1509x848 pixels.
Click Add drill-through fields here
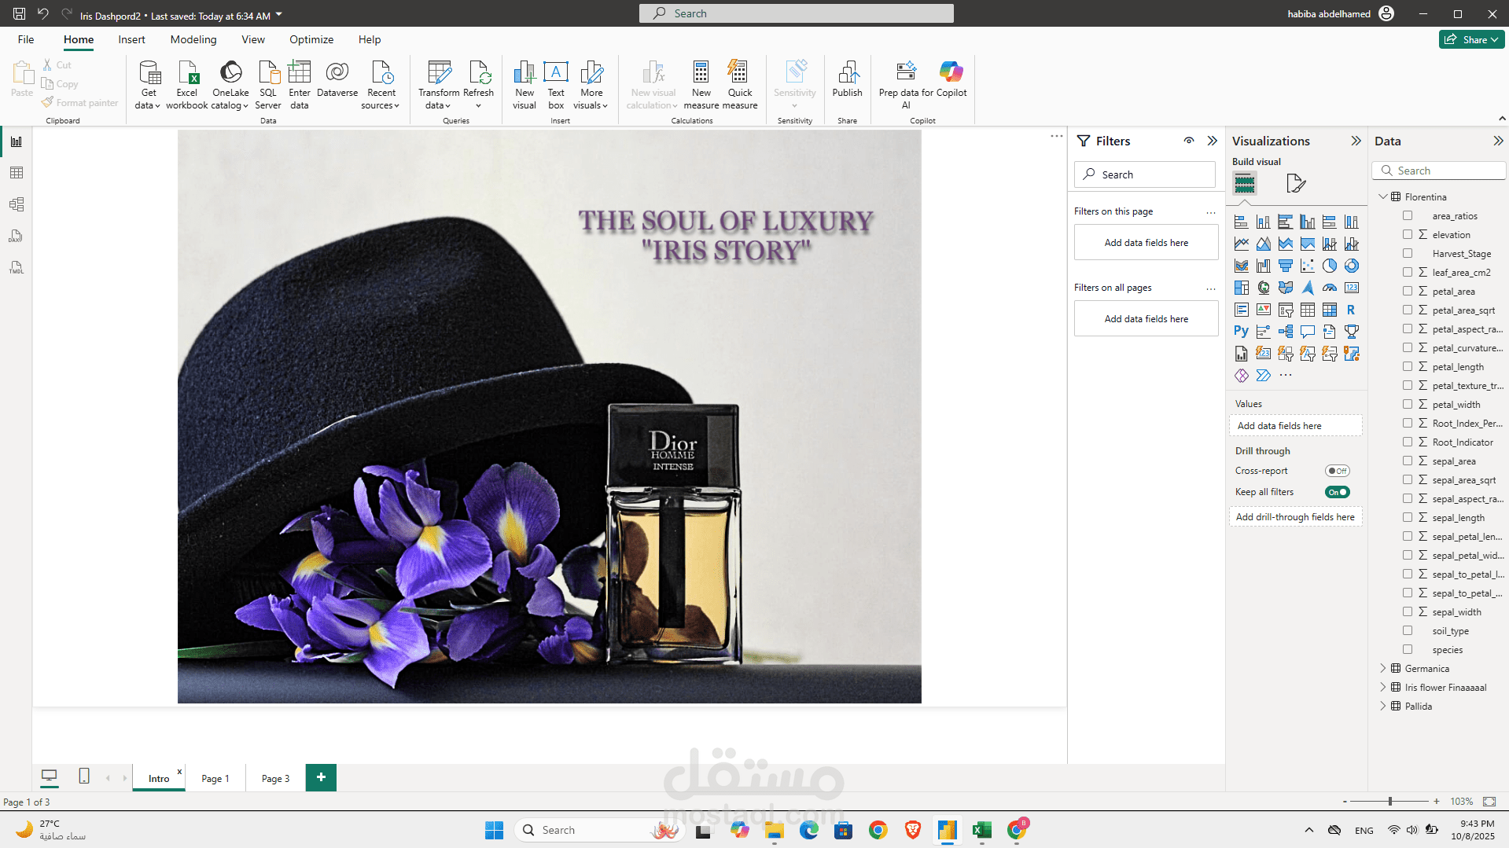(1295, 516)
